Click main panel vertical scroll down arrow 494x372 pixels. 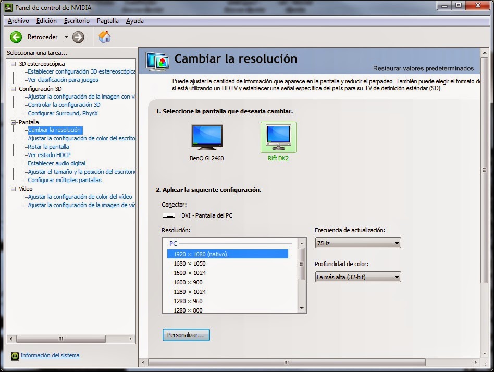[485, 354]
